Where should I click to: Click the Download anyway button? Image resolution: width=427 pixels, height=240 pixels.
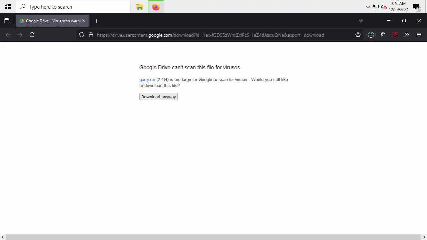point(158,97)
